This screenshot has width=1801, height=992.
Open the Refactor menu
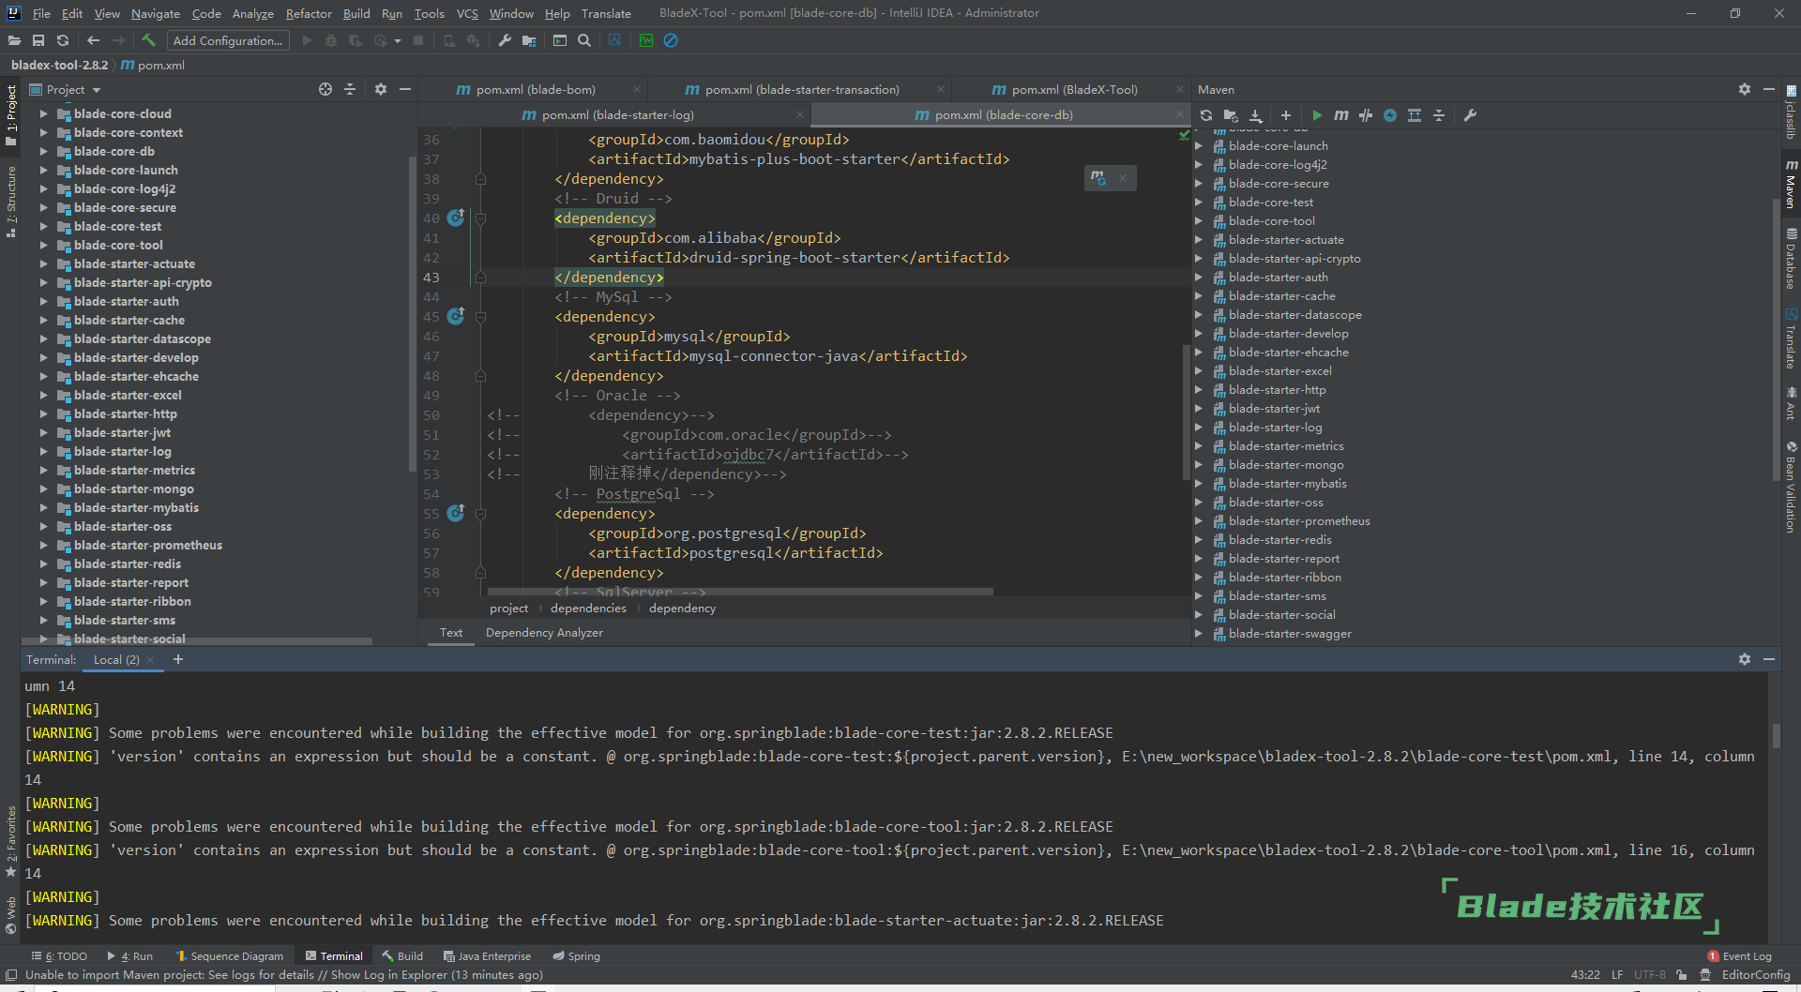coord(309,13)
